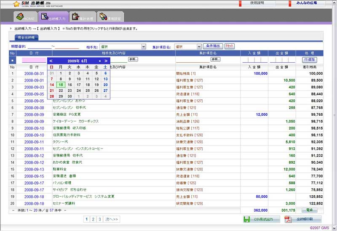This screenshot has height=231, width=337.
Task: Open the 環境設定 tab
Action: coord(110,17)
